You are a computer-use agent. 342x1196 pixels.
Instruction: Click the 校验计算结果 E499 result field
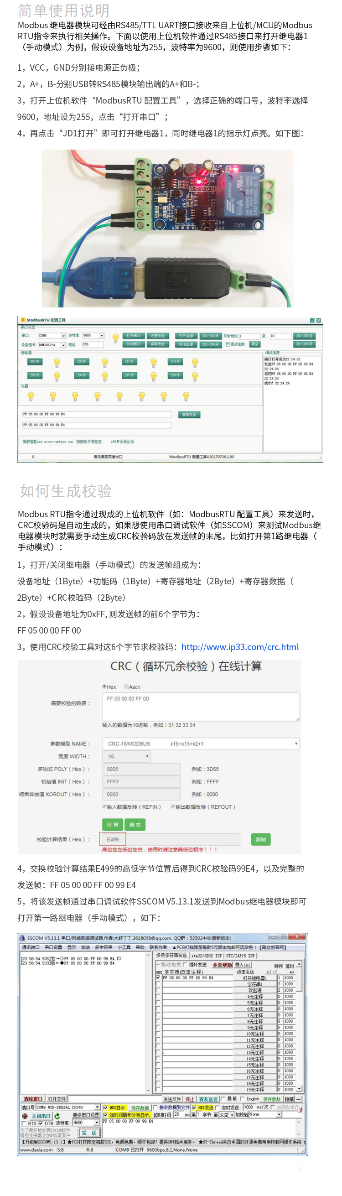coord(171,839)
